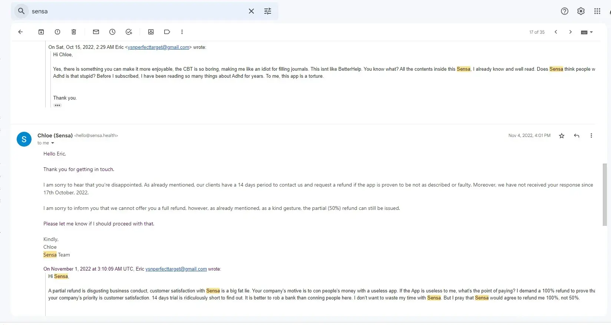Go to the next newer conversation
Image resolution: width=611 pixels, height=325 pixels.
(x=556, y=32)
